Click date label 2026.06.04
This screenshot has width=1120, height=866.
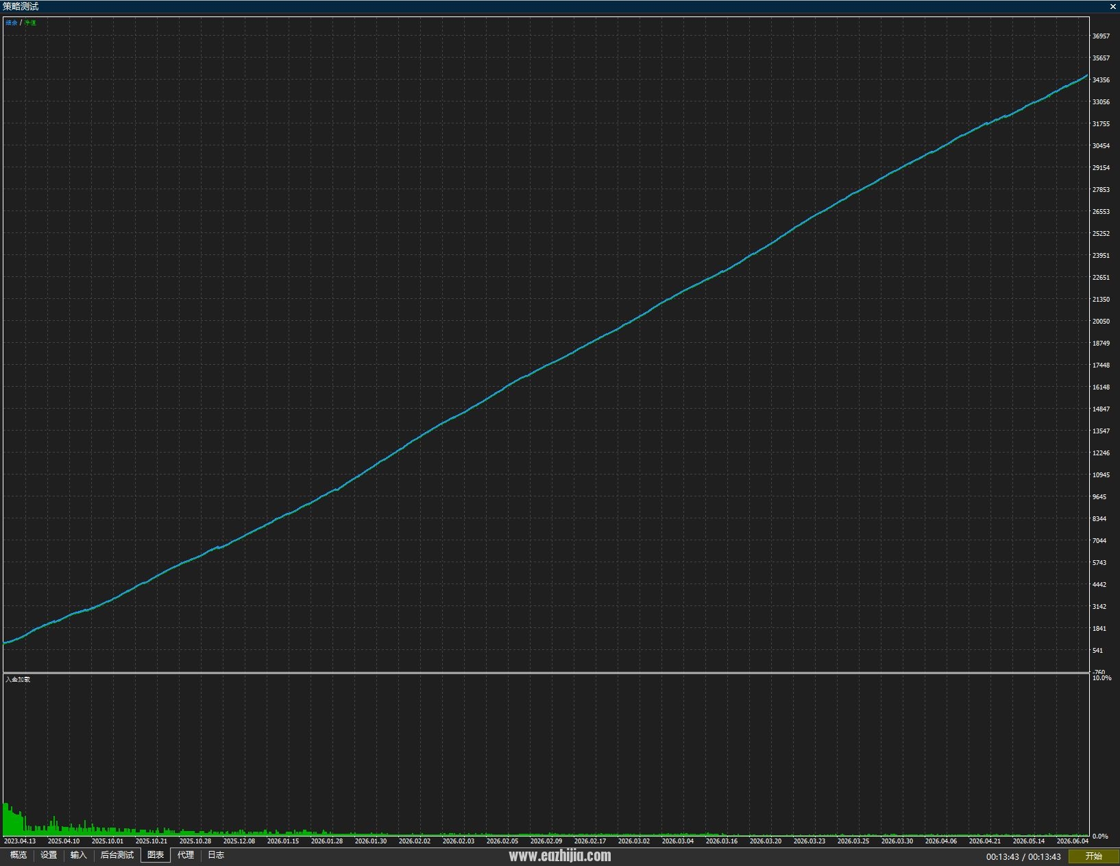point(1073,841)
